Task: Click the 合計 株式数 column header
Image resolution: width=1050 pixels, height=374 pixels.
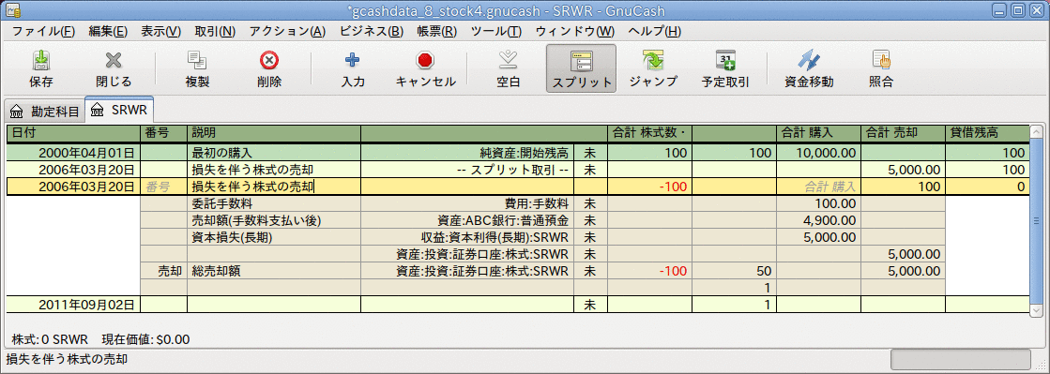Action: point(649,133)
